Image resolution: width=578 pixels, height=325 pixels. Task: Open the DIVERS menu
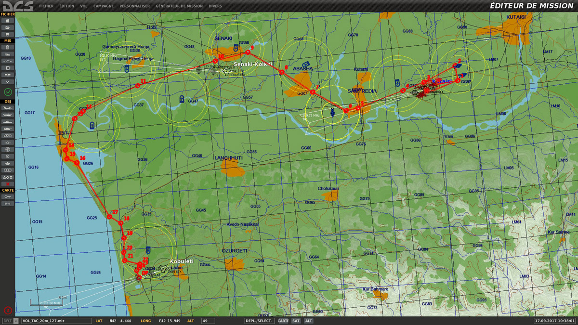click(x=215, y=6)
